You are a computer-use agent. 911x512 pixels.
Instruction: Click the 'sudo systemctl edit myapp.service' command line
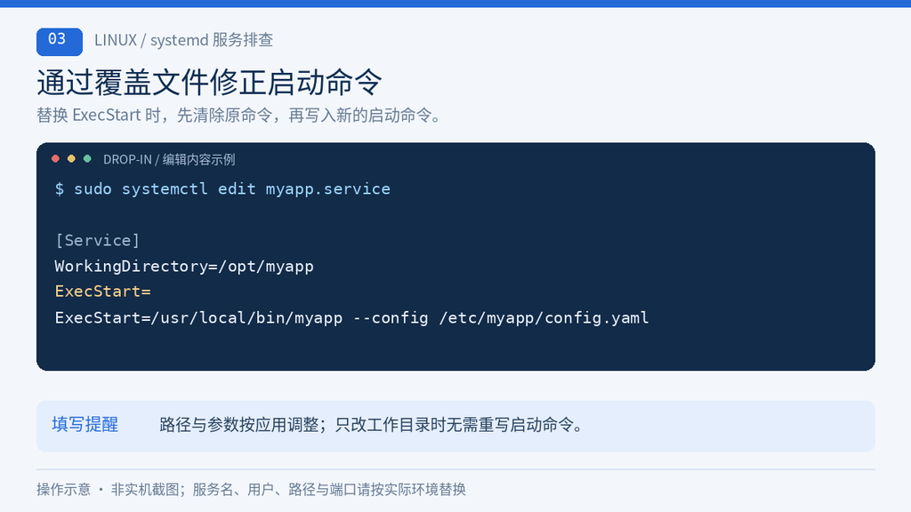(x=222, y=189)
